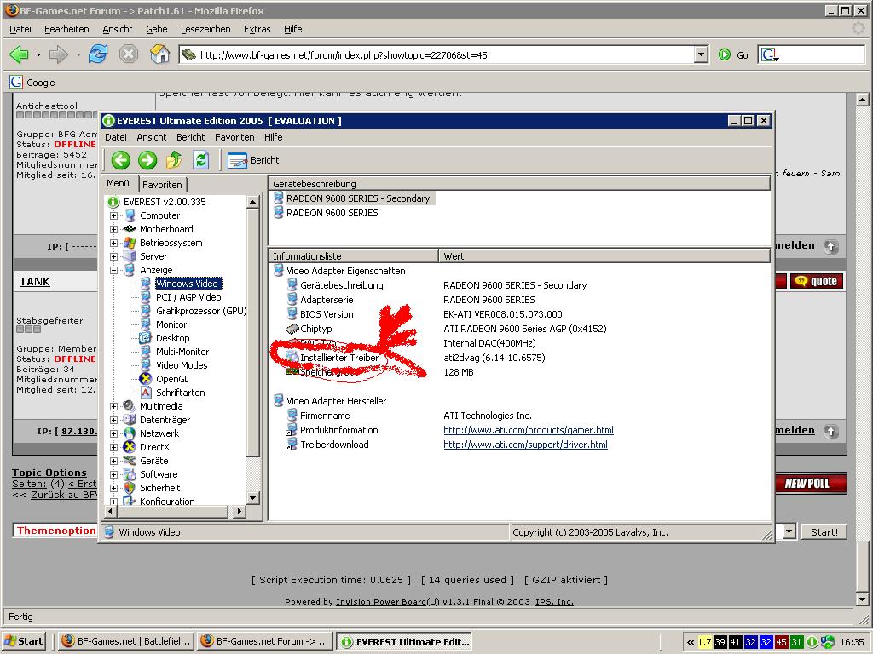The height and width of the screenshot is (654, 873).
Task: Open Bericht report toolbar button
Action: 253,160
